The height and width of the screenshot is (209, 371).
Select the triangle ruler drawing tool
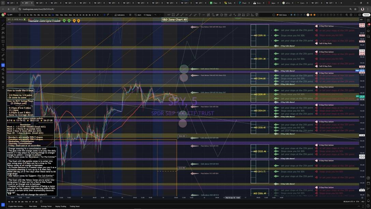pyautogui.click(x=252, y=15)
